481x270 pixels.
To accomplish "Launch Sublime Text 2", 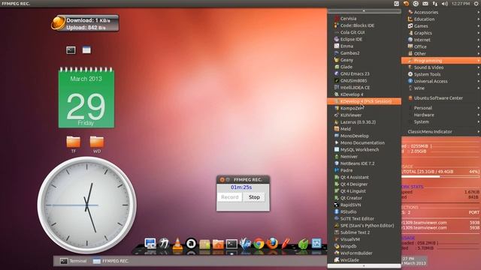I will (364, 232).
